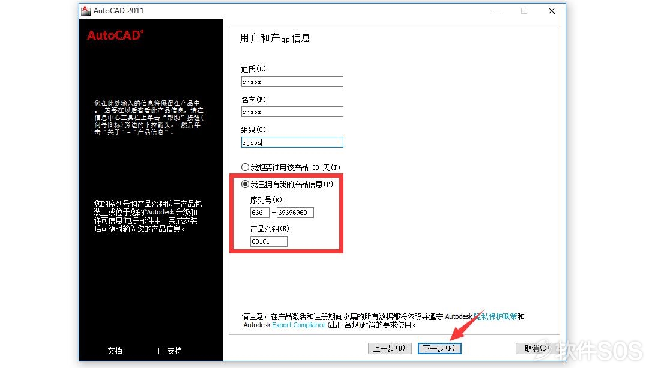Minimize the AutoCAD 2011 installer window
This screenshot has width=652, height=368.
point(497,11)
